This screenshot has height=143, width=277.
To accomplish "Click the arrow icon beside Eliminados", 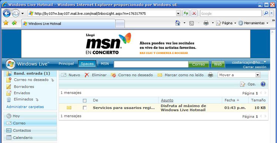I will [37, 100].
